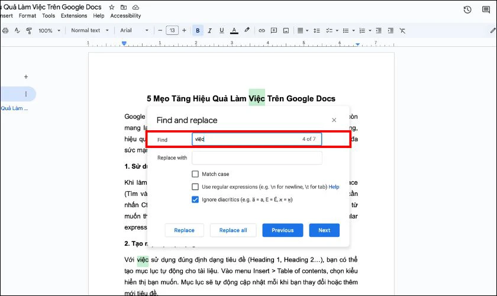Image resolution: width=497 pixels, height=296 pixels.
Task: Click highlighted việc in Với việc sentence
Action: 143,259
